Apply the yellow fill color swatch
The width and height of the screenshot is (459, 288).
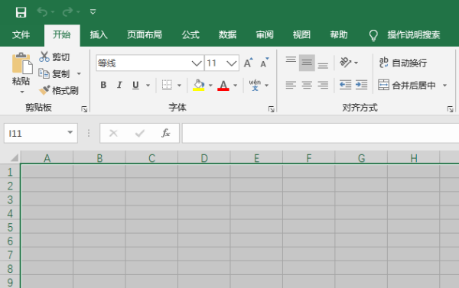198,85
